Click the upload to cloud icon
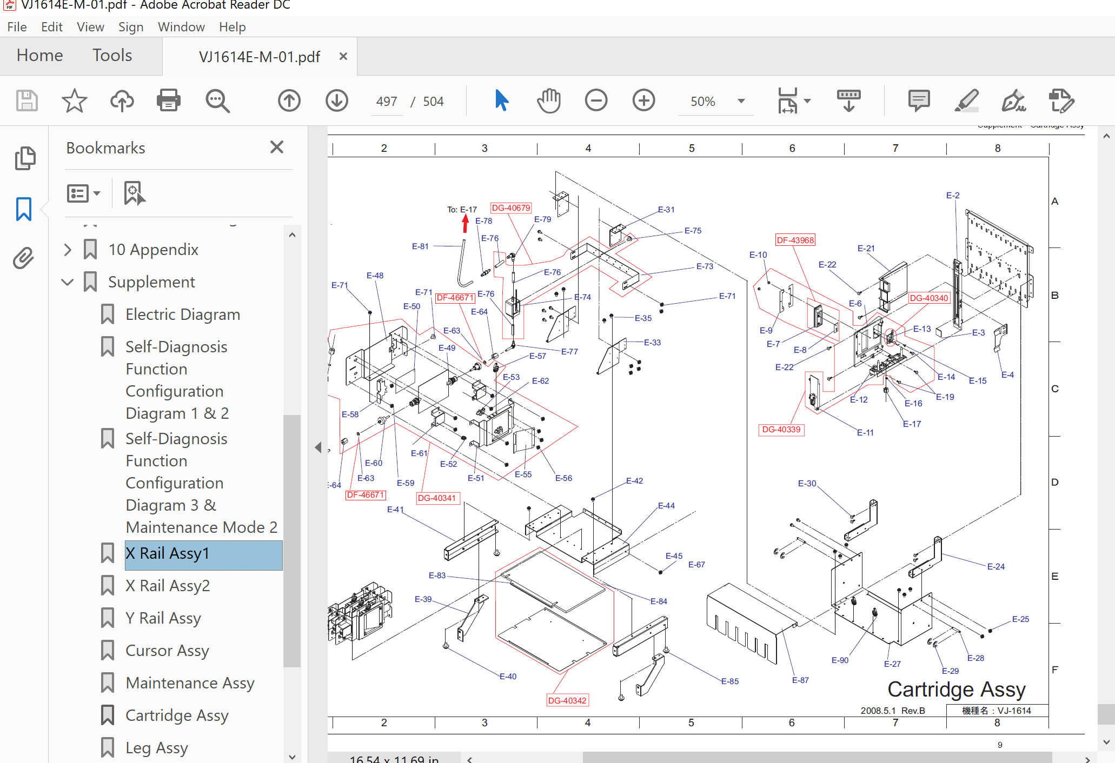 [122, 101]
